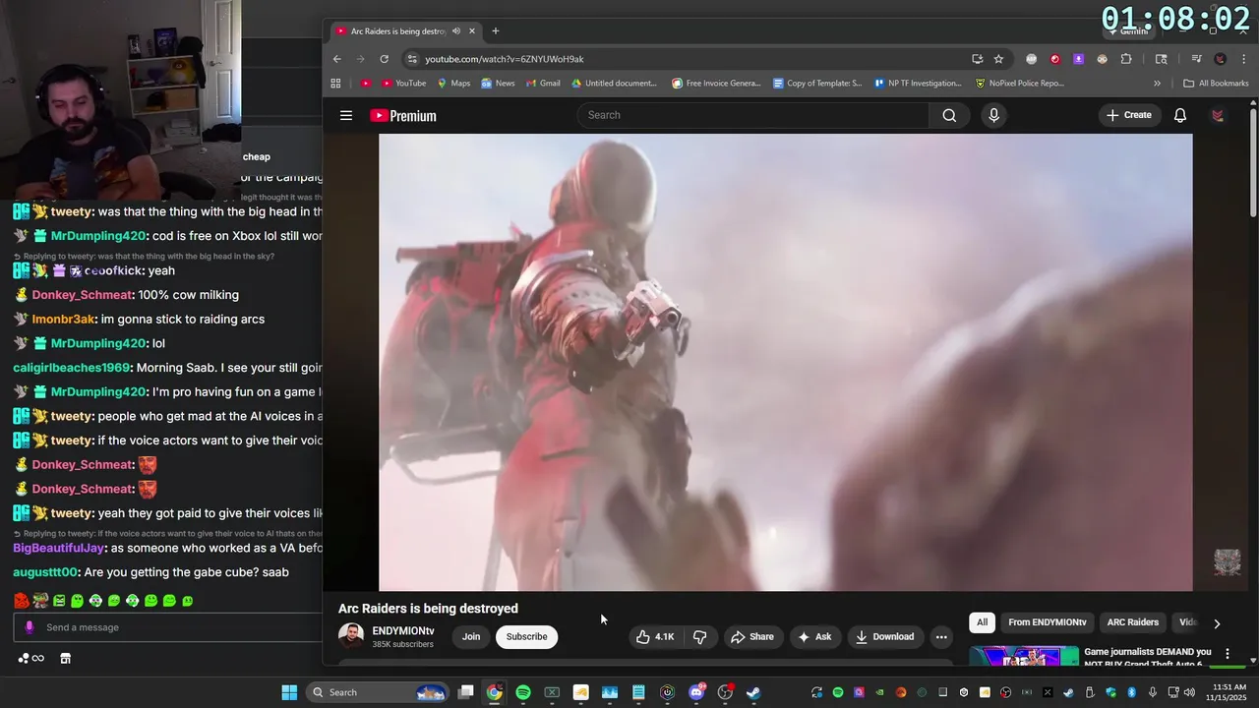Image resolution: width=1259 pixels, height=708 pixels.
Task: Start voice search with the microphone icon
Action: (993, 115)
